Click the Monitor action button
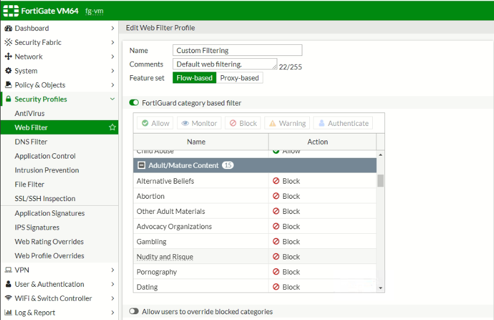This screenshot has height=320, width=494. click(199, 123)
